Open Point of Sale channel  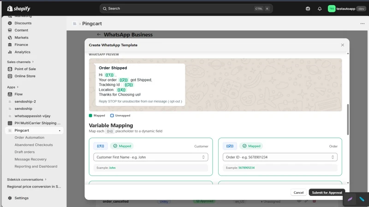click(x=25, y=69)
